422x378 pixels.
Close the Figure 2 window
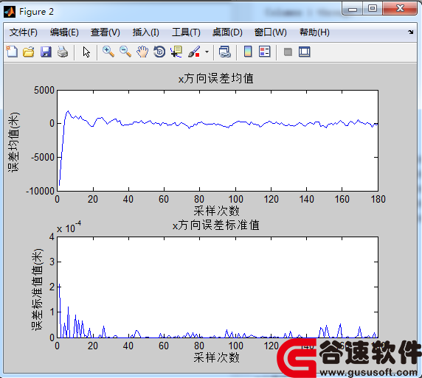coord(400,9)
